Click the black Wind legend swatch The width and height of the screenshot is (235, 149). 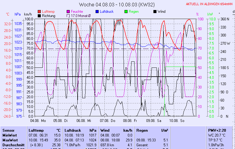(x=155, y=12)
